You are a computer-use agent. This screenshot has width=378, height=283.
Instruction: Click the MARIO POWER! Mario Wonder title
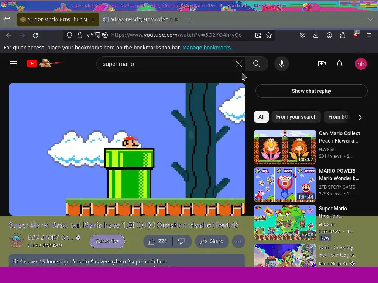pos(339,174)
